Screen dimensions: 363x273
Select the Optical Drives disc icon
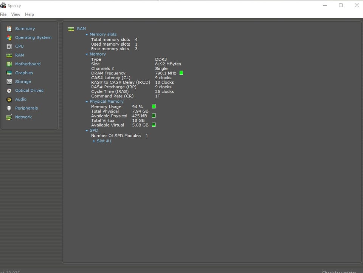[9, 91]
